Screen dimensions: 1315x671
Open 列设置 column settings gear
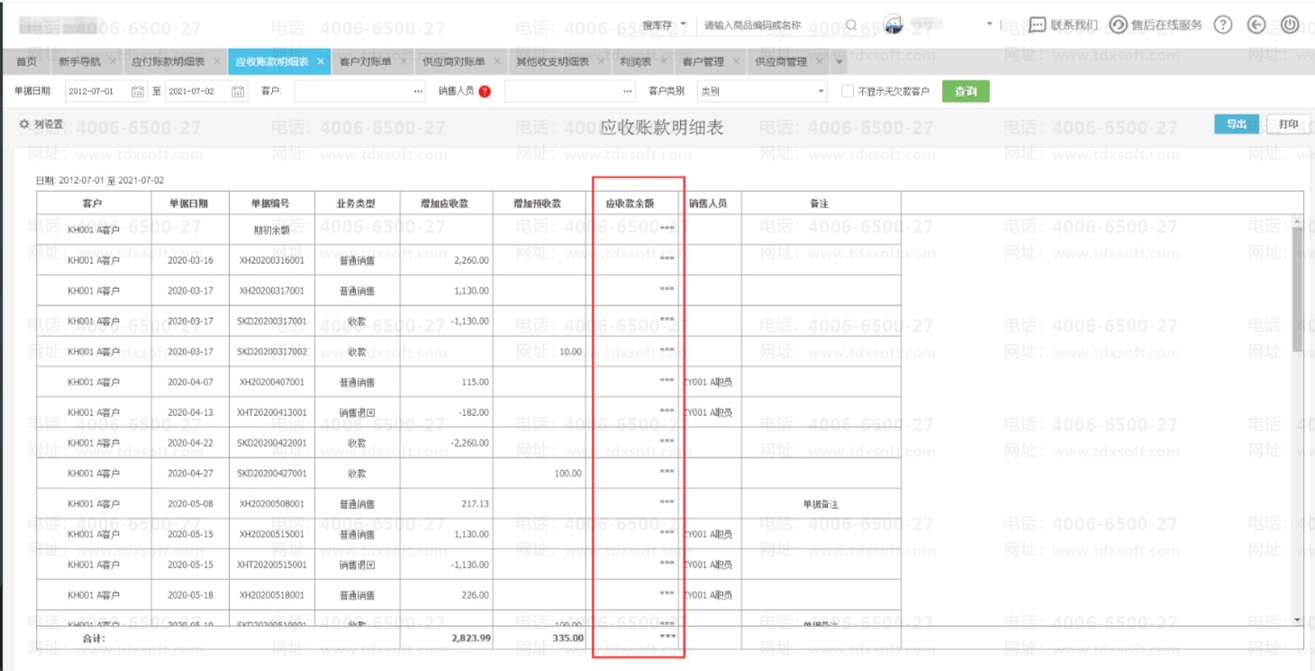[x=24, y=124]
